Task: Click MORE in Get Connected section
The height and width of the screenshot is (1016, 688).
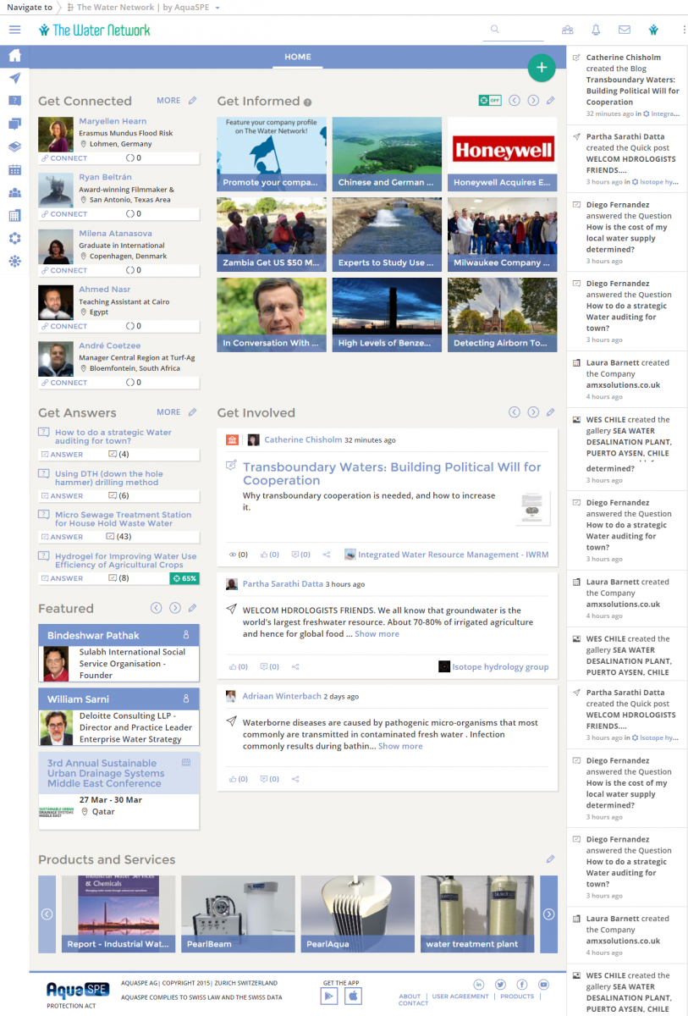Action: 168,101
